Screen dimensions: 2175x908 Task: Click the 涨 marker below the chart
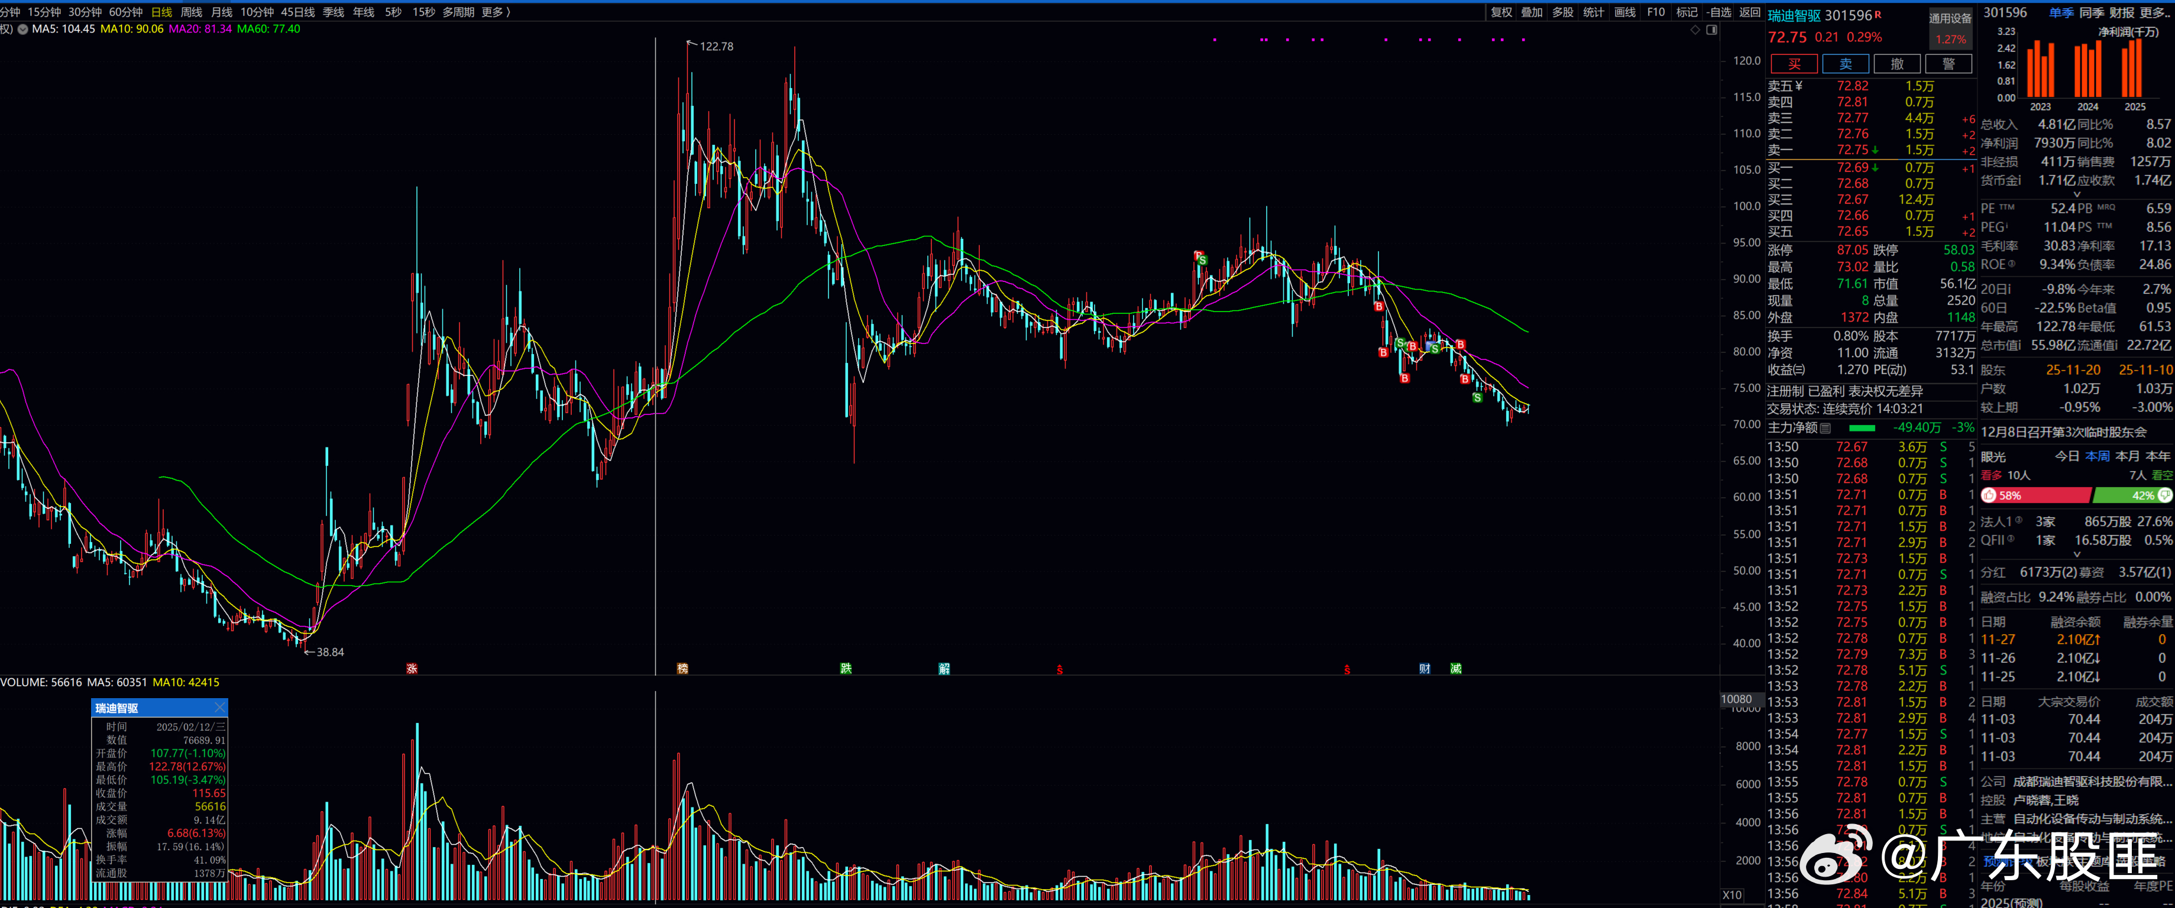pos(411,669)
